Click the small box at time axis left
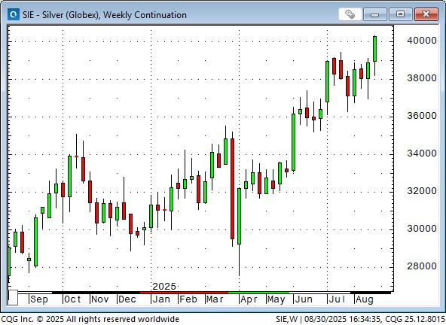The height and width of the screenshot is (325, 446). (x=13, y=297)
